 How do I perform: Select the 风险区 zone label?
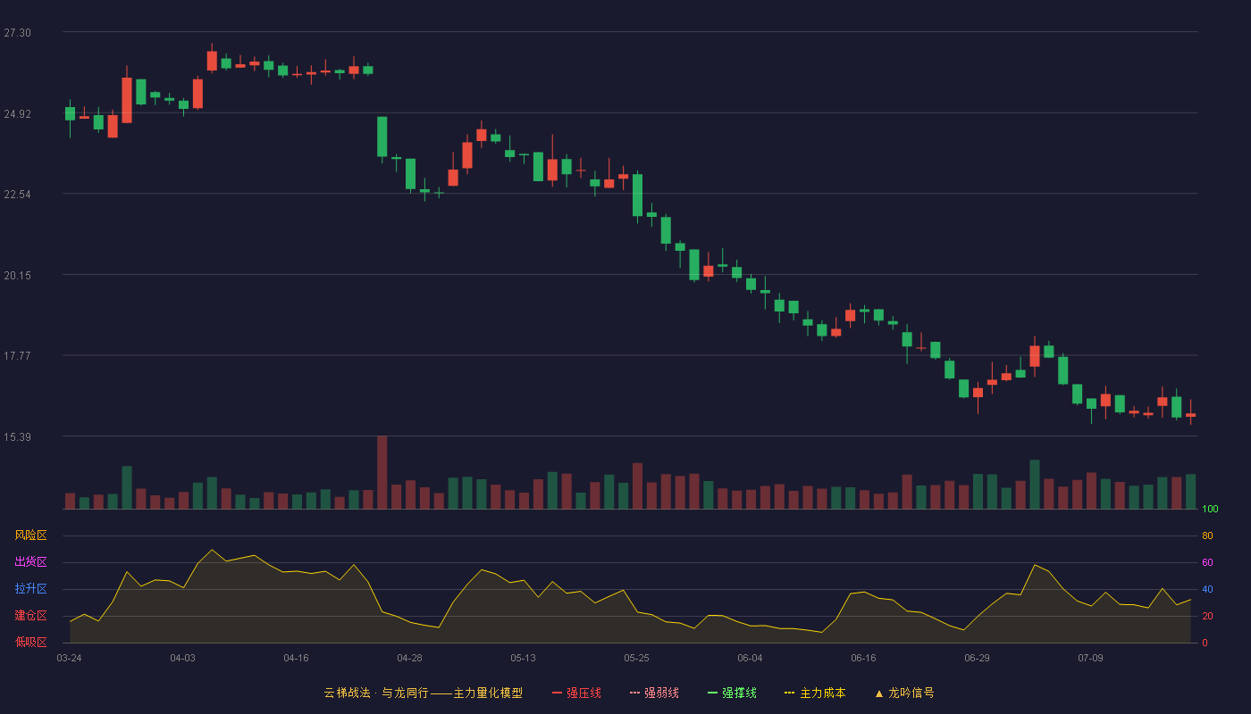coord(30,535)
